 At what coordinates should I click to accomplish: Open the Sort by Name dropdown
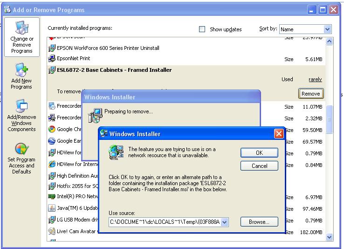(x=305, y=29)
